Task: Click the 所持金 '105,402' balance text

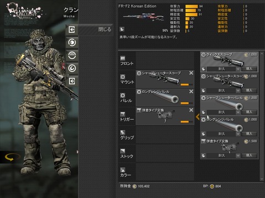Action: 144,186
